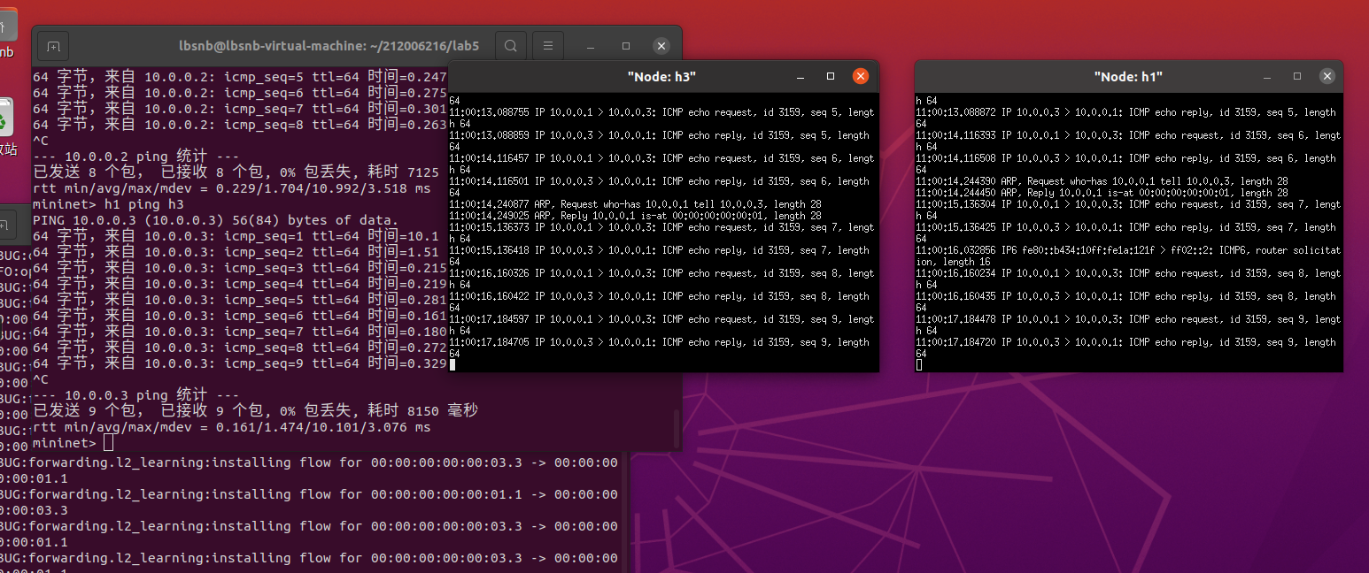Click the h1 ARP Reply 11:00:14.244450 line
The width and height of the screenshot is (1369, 573).
(x=1102, y=193)
